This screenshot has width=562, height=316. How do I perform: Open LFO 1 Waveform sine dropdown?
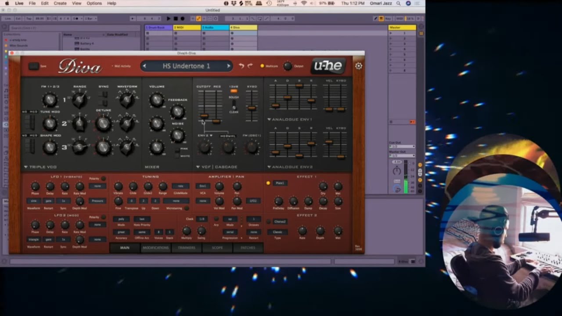(x=34, y=201)
